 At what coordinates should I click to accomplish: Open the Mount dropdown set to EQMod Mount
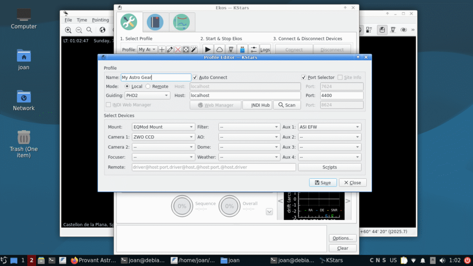pos(163,127)
